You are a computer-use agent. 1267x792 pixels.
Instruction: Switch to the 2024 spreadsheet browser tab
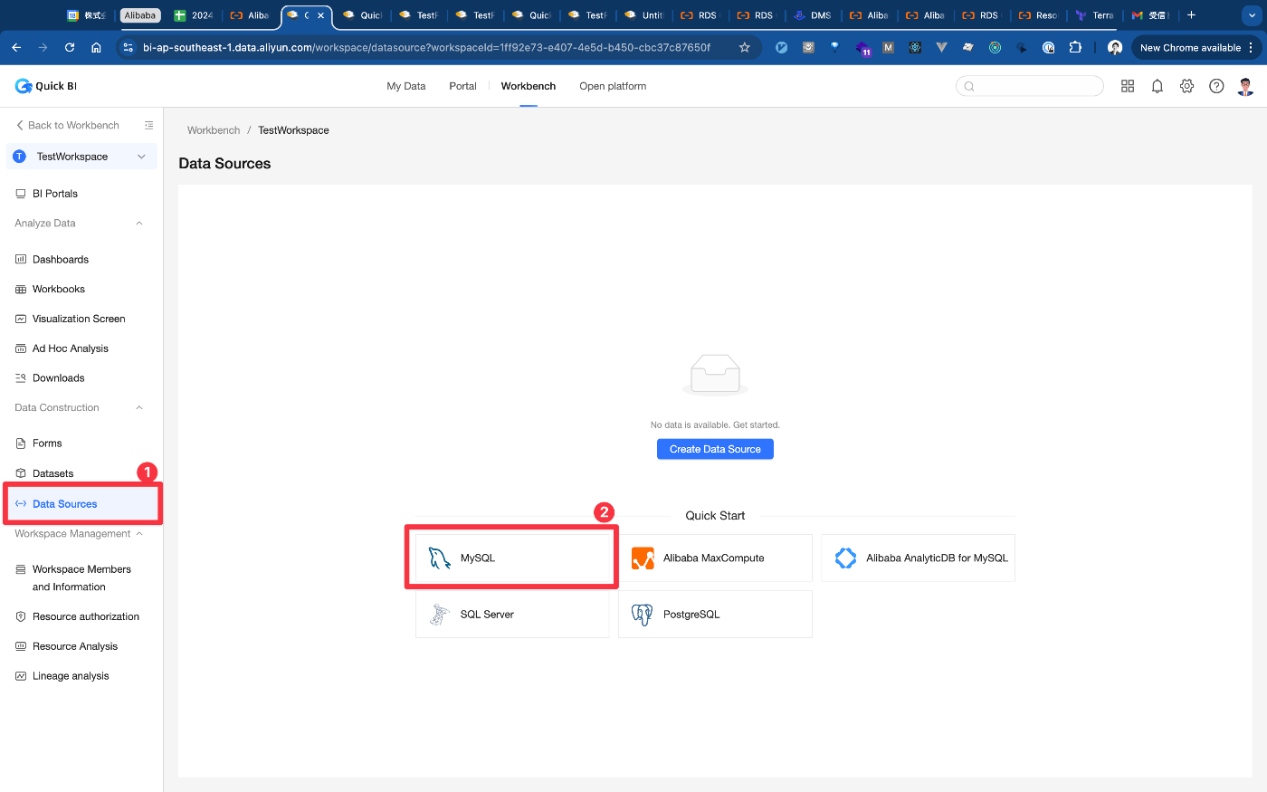(194, 15)
